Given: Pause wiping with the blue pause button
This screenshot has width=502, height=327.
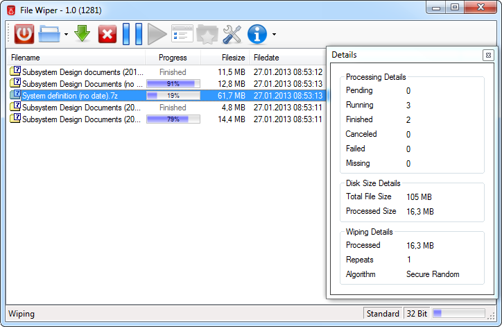Looking at the screenshot, I should pos(132,33).
